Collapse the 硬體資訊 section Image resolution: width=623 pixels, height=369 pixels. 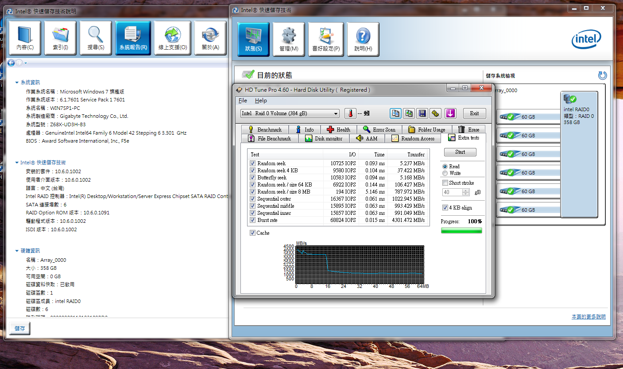17,251
